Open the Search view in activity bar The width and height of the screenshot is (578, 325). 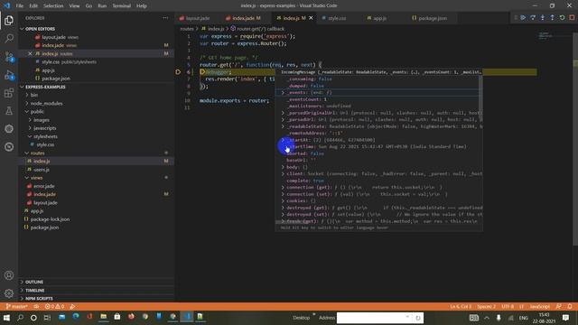click(9, 38)
